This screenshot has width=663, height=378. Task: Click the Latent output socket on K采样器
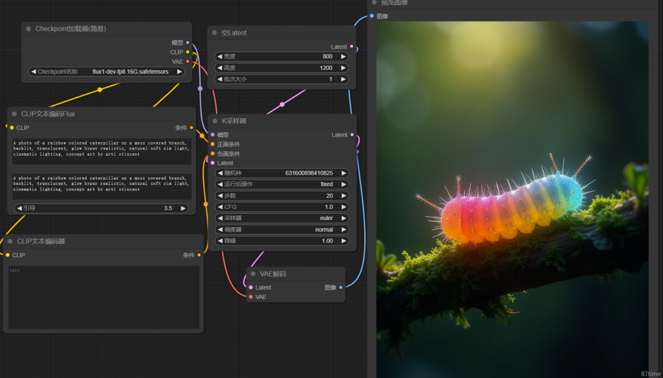pyautogui.click(x=352, y=135)
